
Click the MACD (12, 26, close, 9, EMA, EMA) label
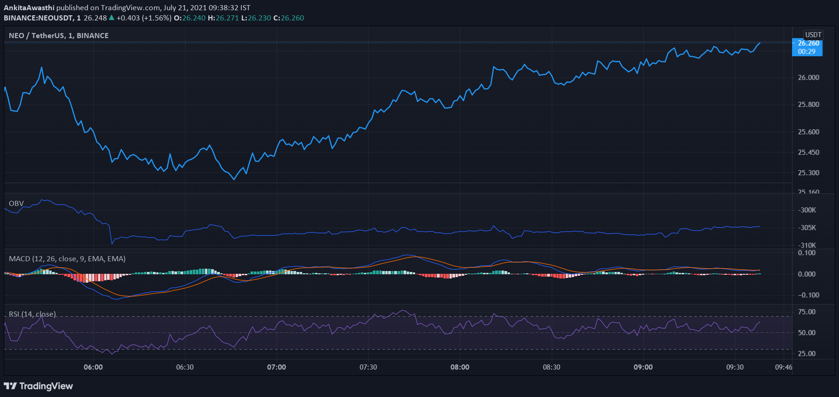(67, 258)
